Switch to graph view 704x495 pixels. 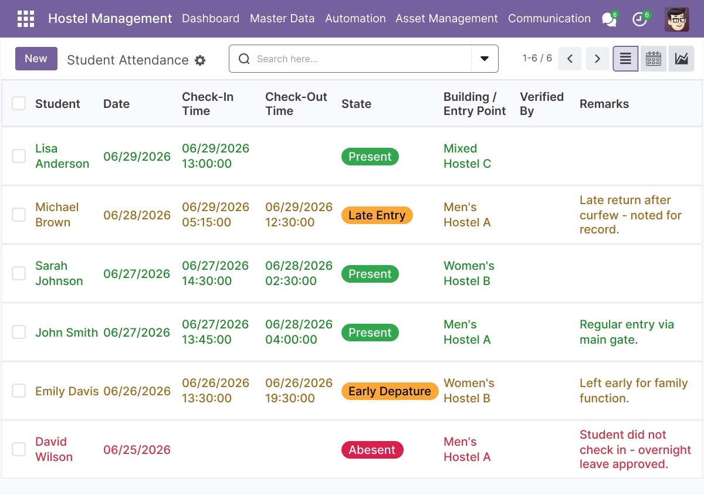(x=681, y=59)
